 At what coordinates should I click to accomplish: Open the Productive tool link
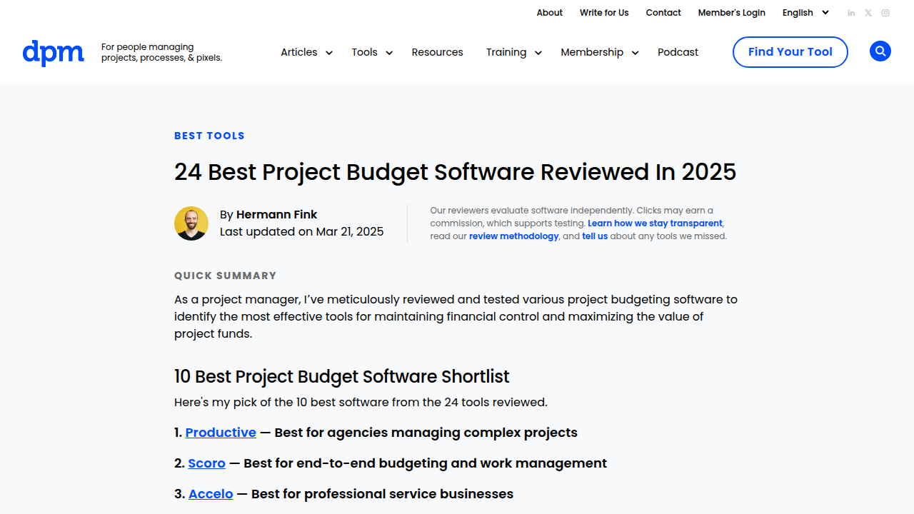(x=221, y=433)
